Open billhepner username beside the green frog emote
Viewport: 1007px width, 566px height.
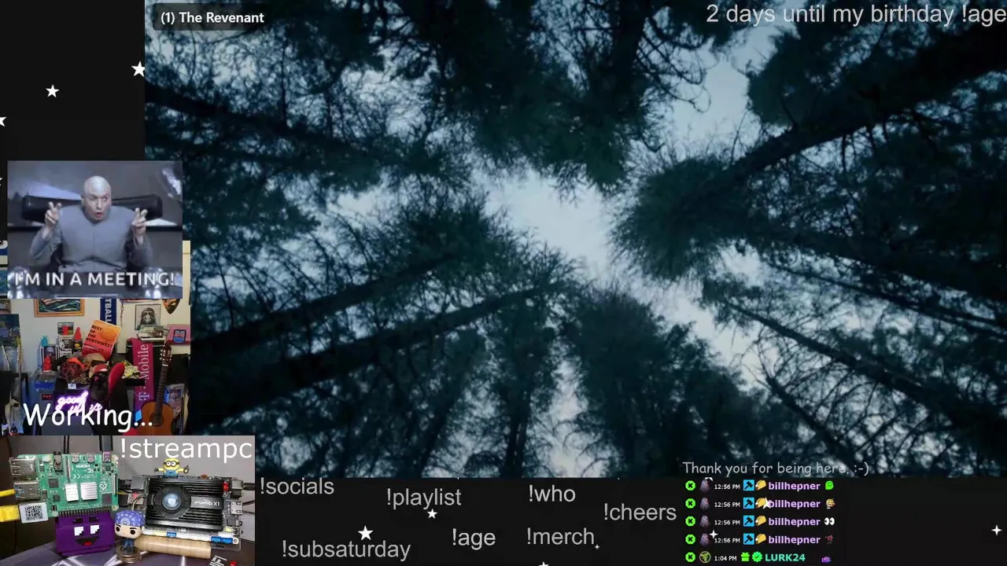[794, 486]
